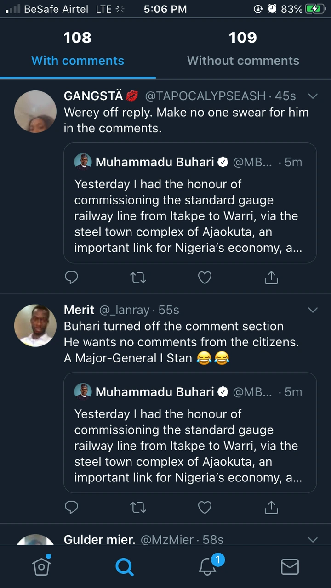
Task: Share GANGSTÄ's tweet
Action: tap(271, 277)
